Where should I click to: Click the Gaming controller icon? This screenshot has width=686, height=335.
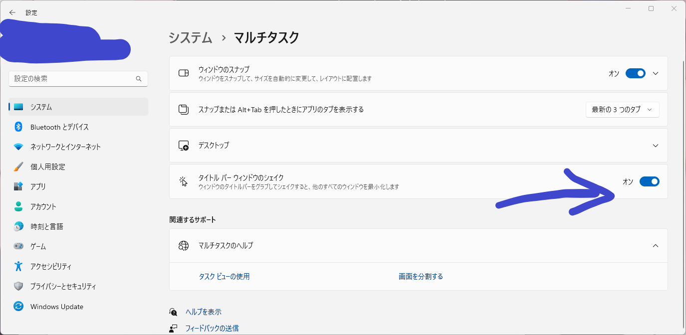(x=18, y=246)
